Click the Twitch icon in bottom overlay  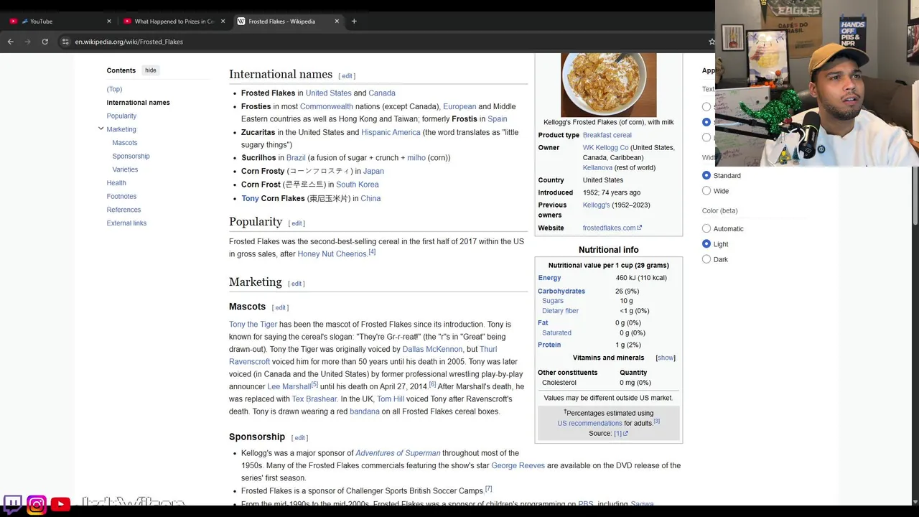point(13,504)
